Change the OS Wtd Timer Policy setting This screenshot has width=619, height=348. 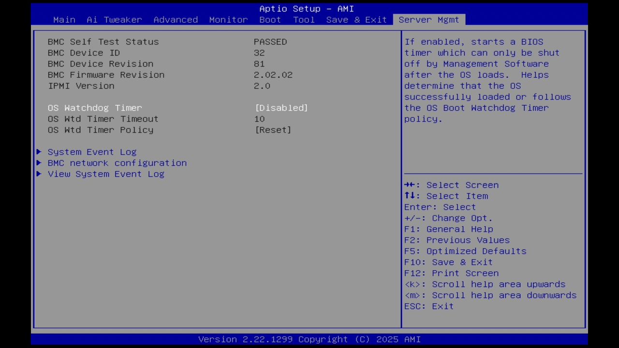(273, 130)
